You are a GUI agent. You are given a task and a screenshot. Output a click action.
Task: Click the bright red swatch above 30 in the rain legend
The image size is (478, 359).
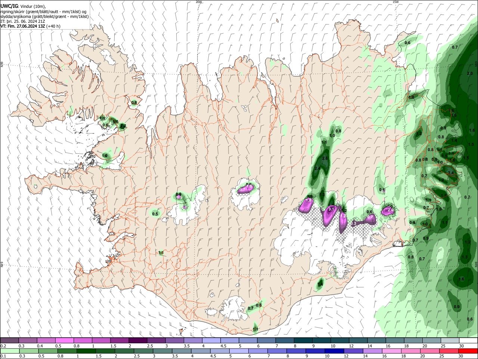468,351
